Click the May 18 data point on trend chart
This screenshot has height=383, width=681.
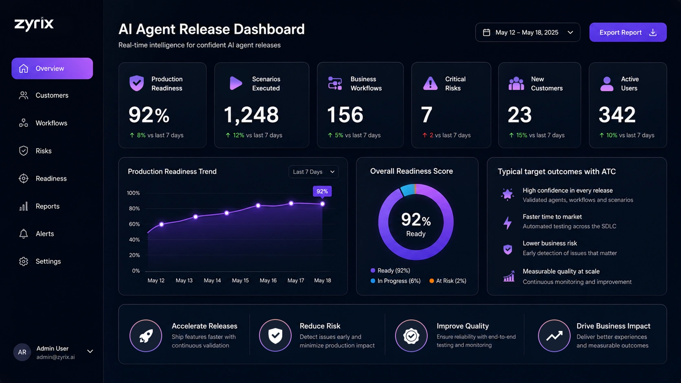(x=323, y=204)
